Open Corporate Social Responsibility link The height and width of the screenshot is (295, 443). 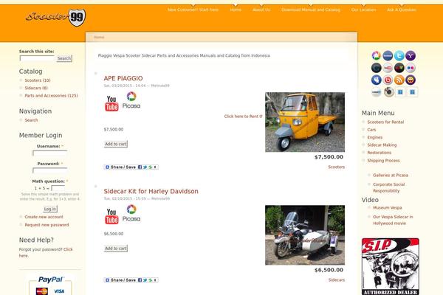(x=389, y=187)
